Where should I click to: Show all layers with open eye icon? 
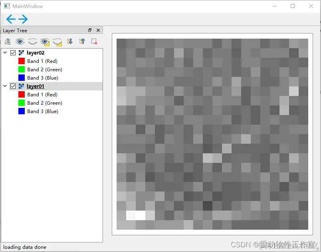tap(20, 42)
